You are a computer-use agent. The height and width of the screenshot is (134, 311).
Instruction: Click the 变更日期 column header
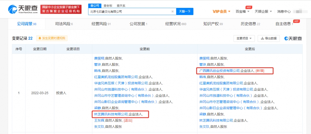tap(40, 49)
